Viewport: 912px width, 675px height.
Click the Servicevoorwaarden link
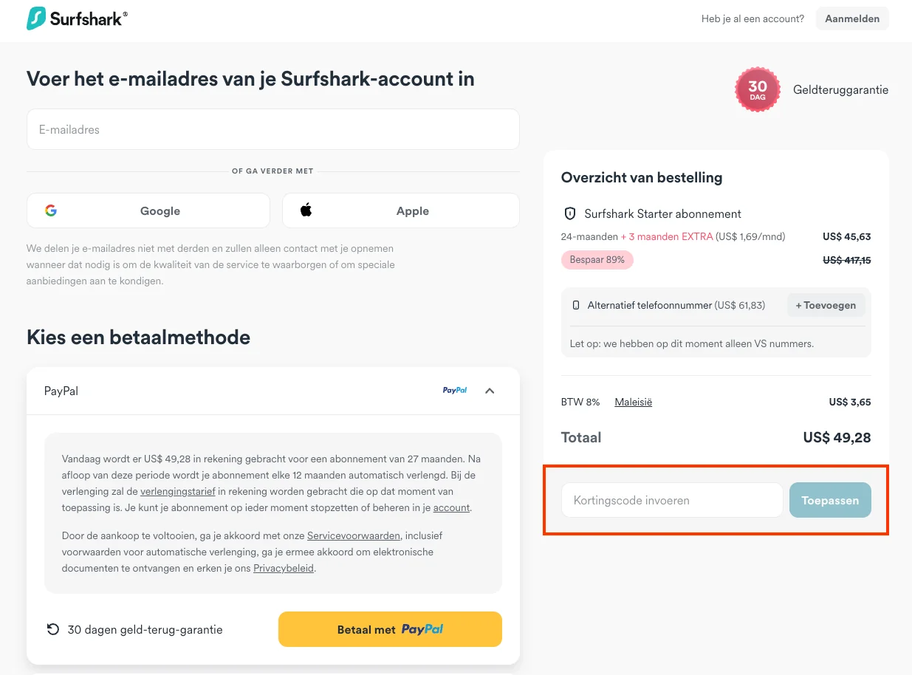pyautogui.click(x=354, y=535)
